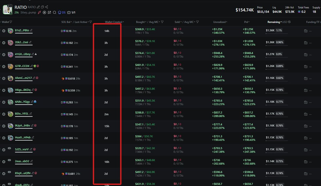The image size is (321, 186).
Task: Click the share icon next to RATIO
Action: tap(47, 7)
